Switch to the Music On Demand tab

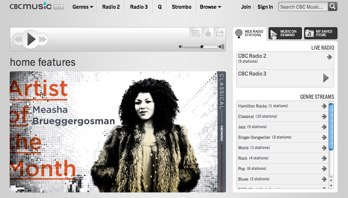coord(285,33)
